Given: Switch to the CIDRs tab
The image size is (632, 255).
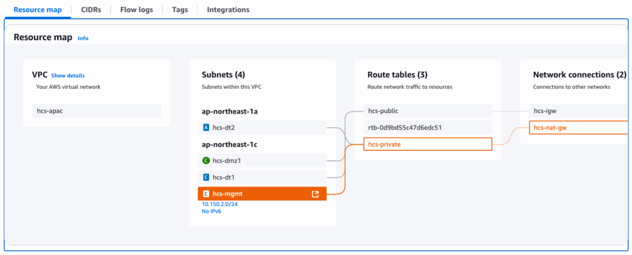Looking at the screenshot, I should point(96,10).
